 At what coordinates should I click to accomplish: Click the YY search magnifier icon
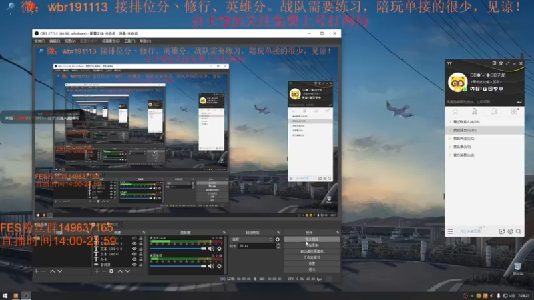(x=519, y=231)
